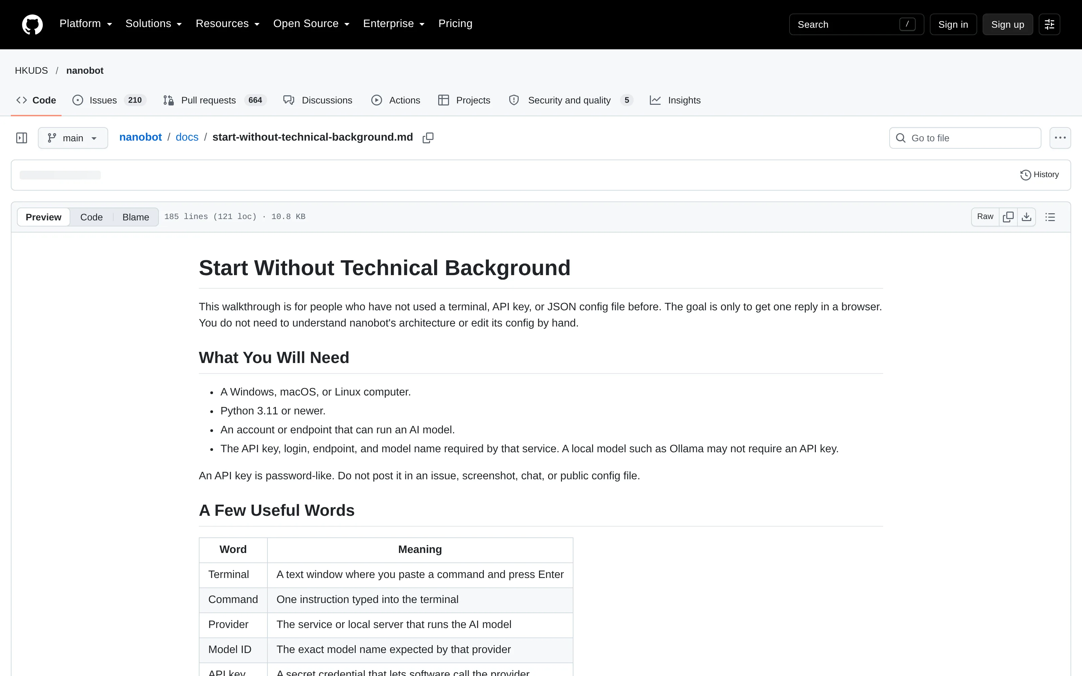Expand the Resources menu
Screen dimensions: 1082x676
(228, 24)
